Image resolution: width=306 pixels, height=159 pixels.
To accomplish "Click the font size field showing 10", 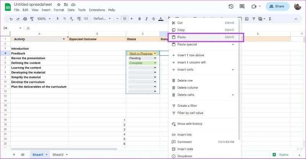I will (125, 19).
